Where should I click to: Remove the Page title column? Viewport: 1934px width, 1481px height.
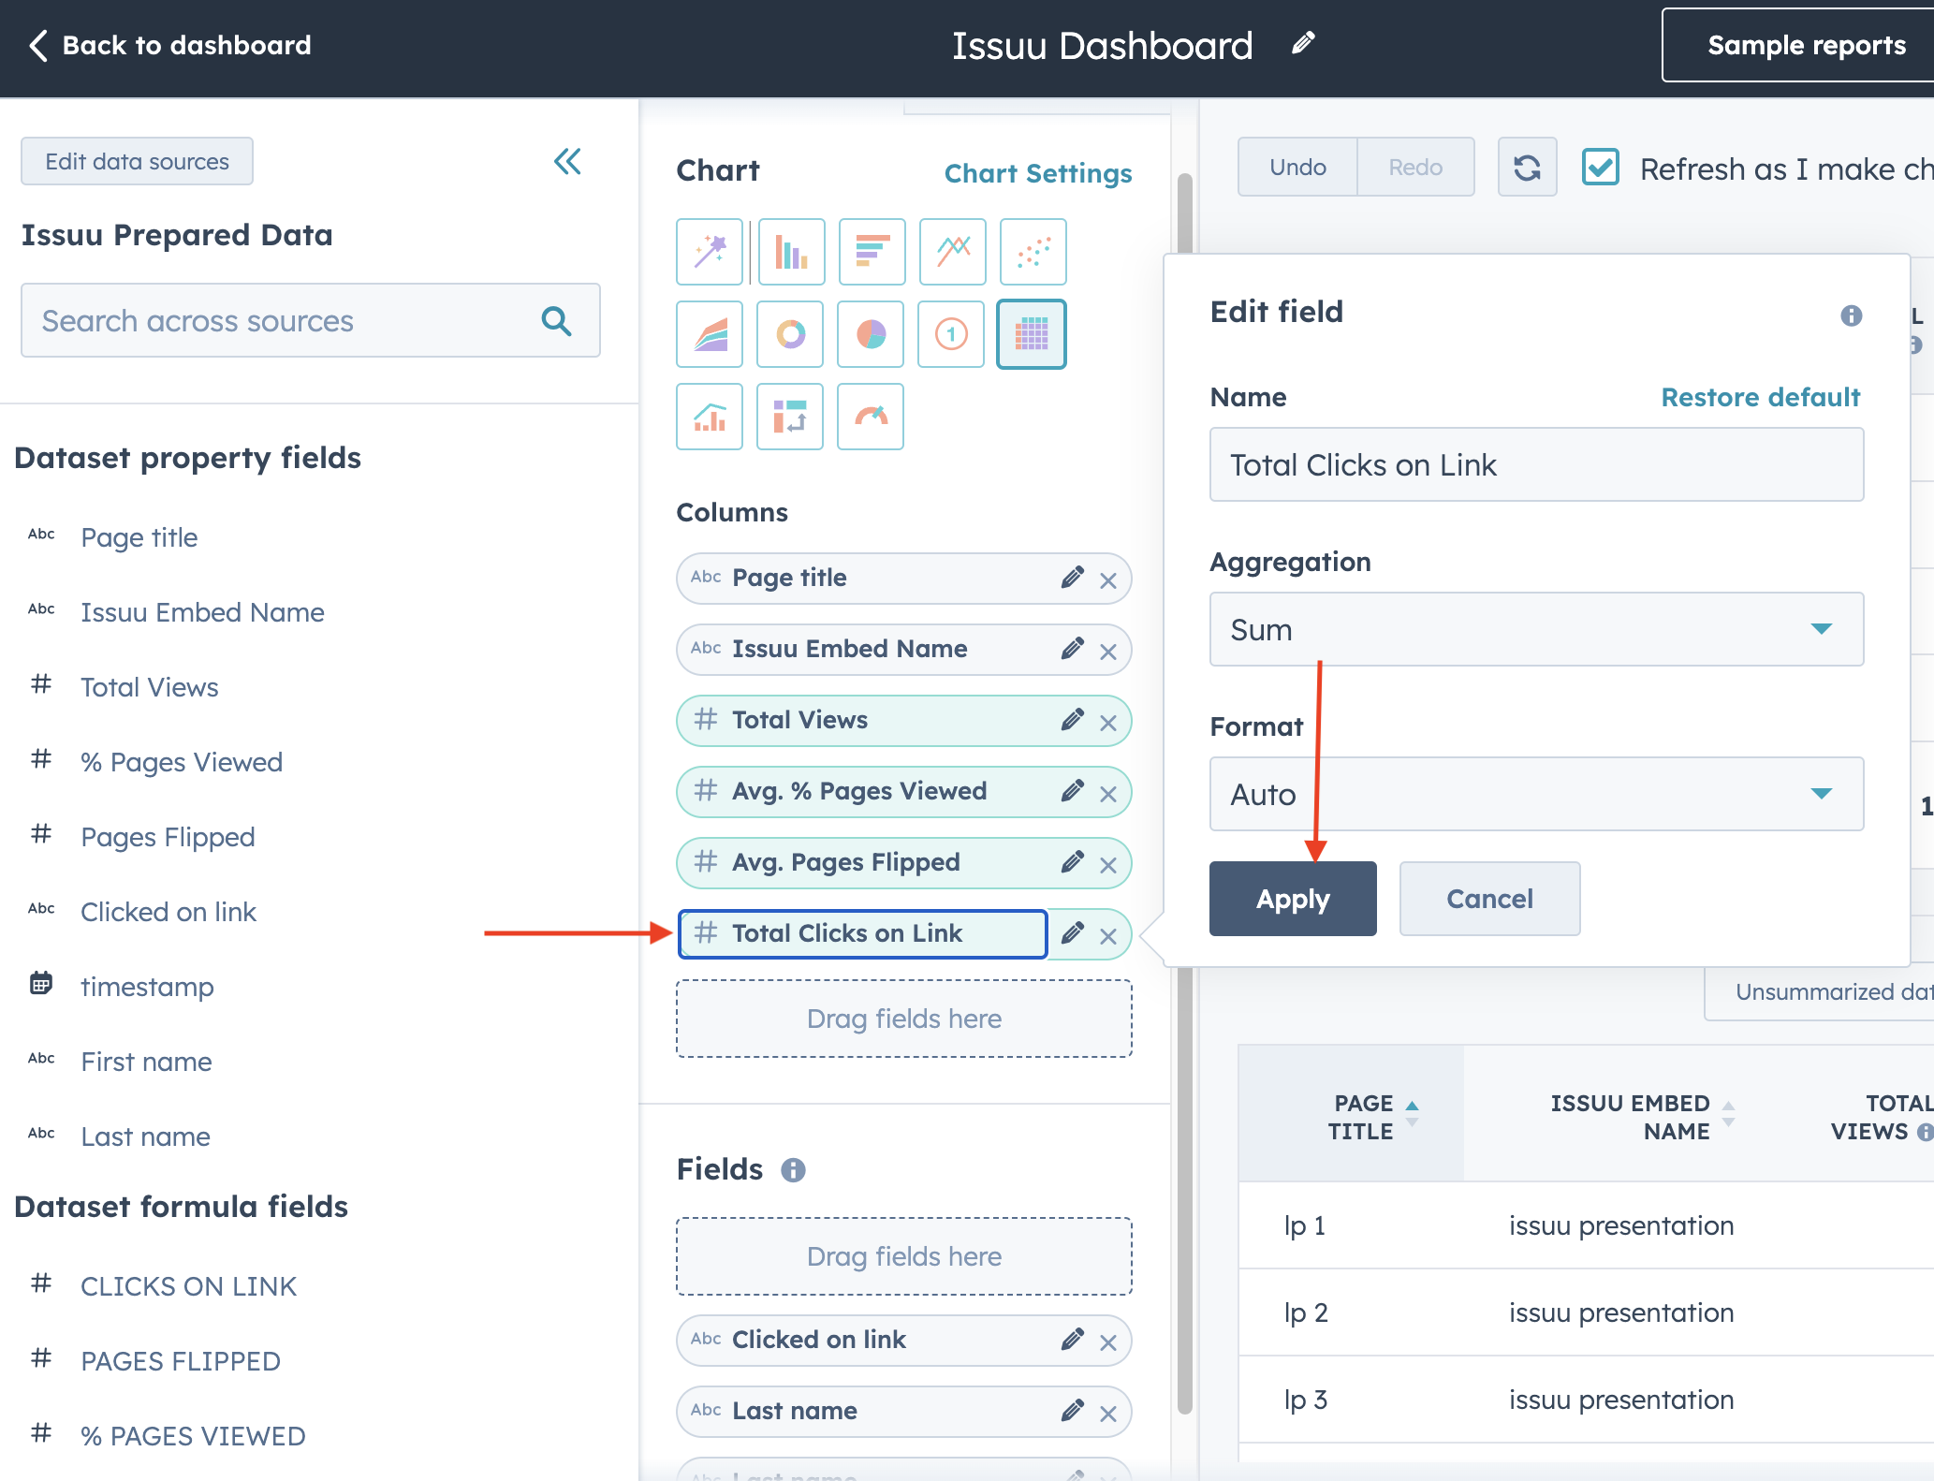coord(1108,580)
